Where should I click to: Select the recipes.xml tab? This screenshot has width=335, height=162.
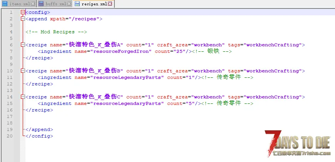coord(94,4)
